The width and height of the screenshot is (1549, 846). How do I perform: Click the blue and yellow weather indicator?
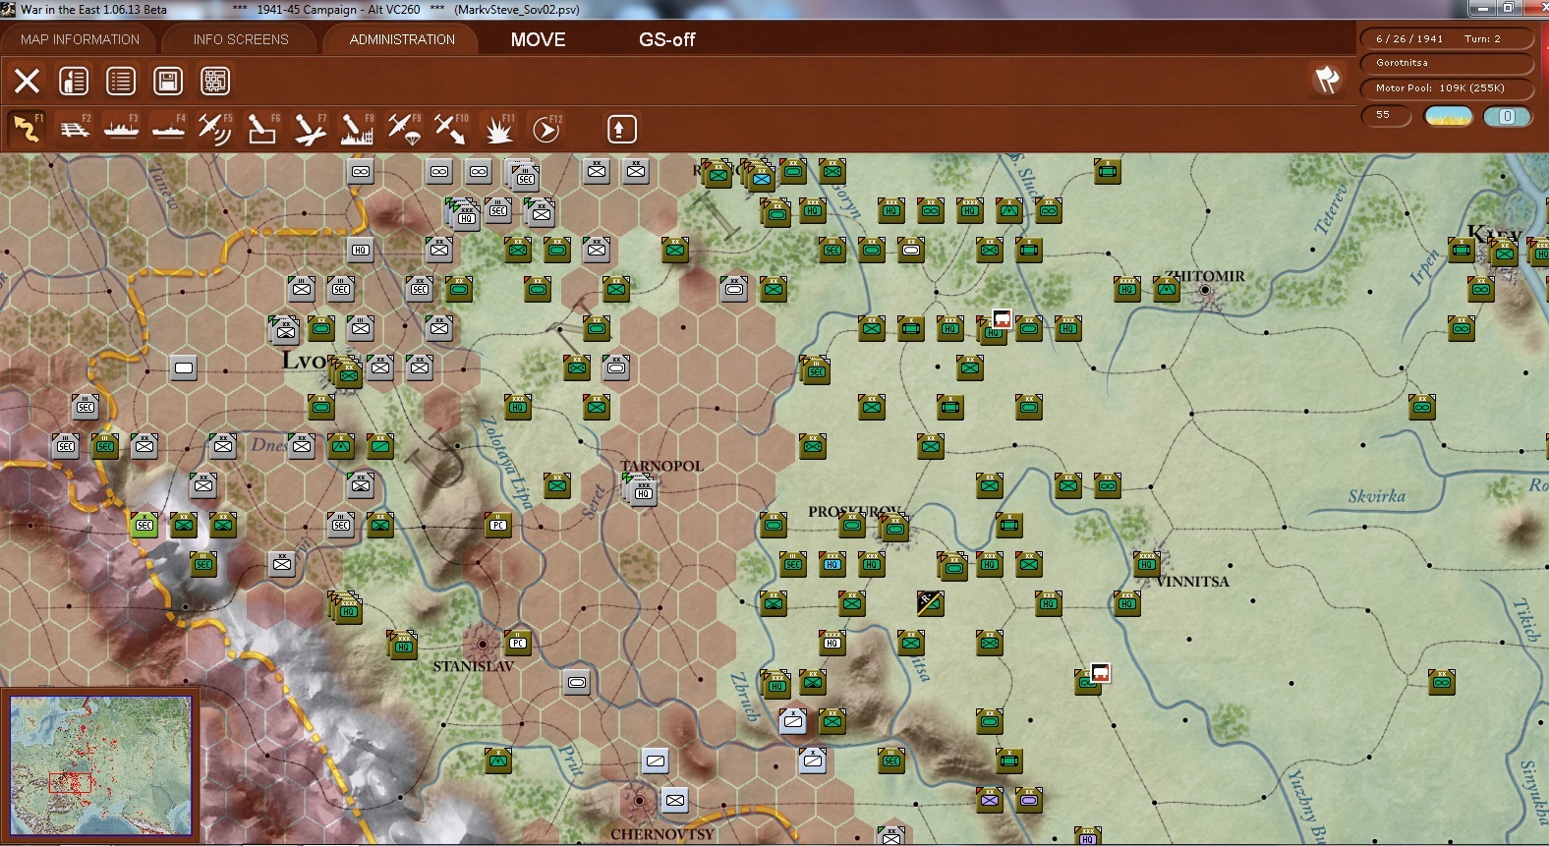pos(1449,116)
